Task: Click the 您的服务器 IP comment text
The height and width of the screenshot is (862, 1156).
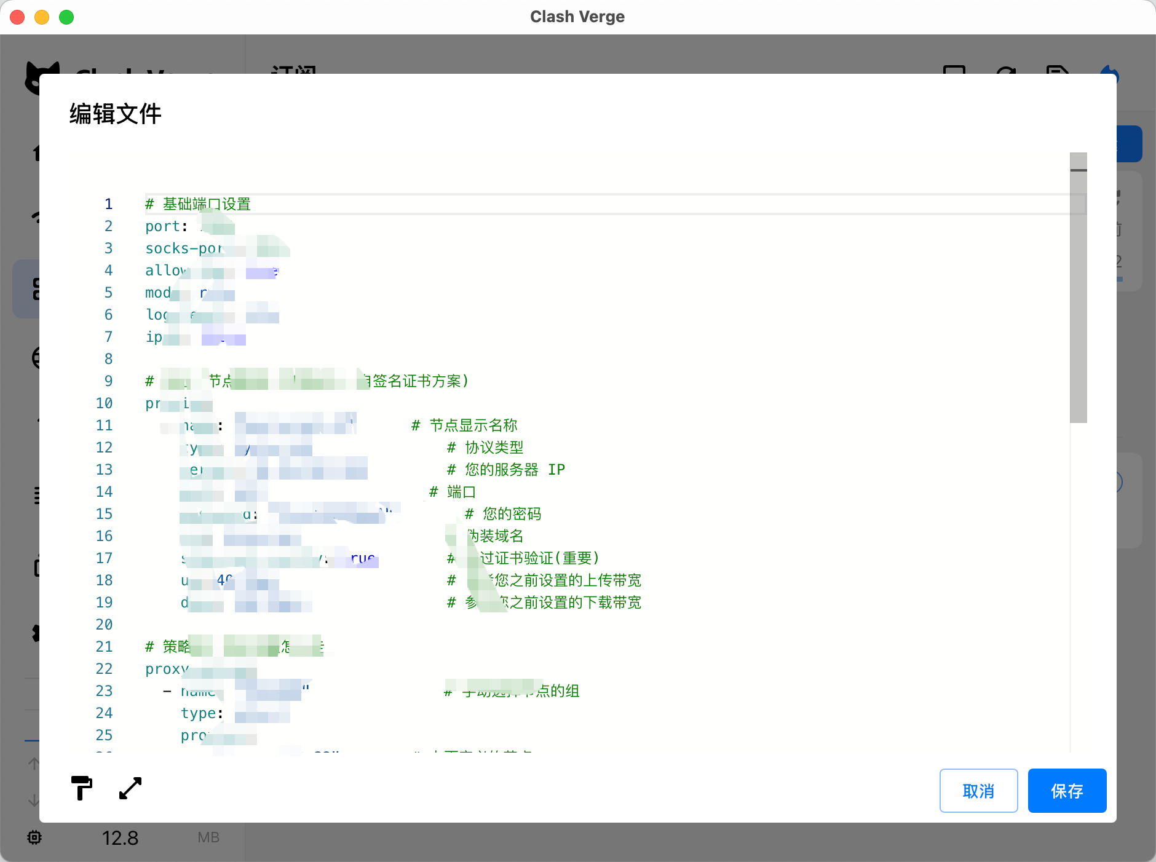Action: click(x=514, y=470)
